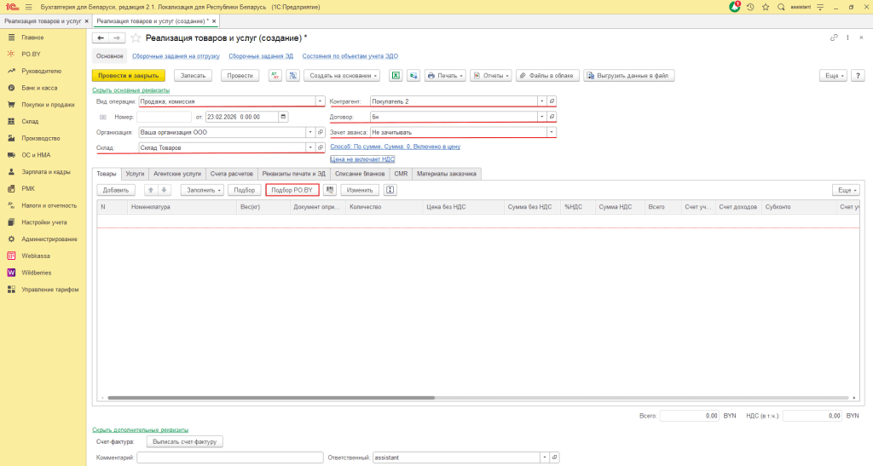Image resolution: width=873 pixels, height=466 pixels.
Task: Click the notifications bell icon
Action: pyautogui.click(x=735, y=7)
